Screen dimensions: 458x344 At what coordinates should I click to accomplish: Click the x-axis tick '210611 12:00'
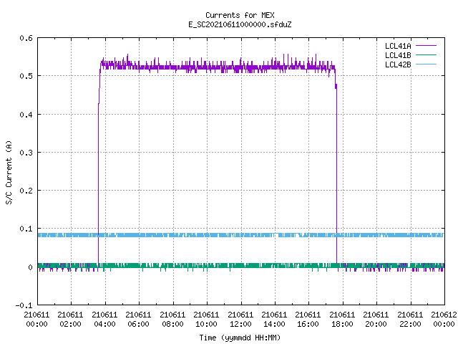coord(240,320)
